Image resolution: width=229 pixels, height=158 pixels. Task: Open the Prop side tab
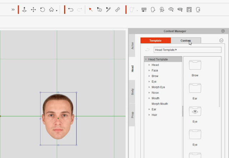coord(132,115)
